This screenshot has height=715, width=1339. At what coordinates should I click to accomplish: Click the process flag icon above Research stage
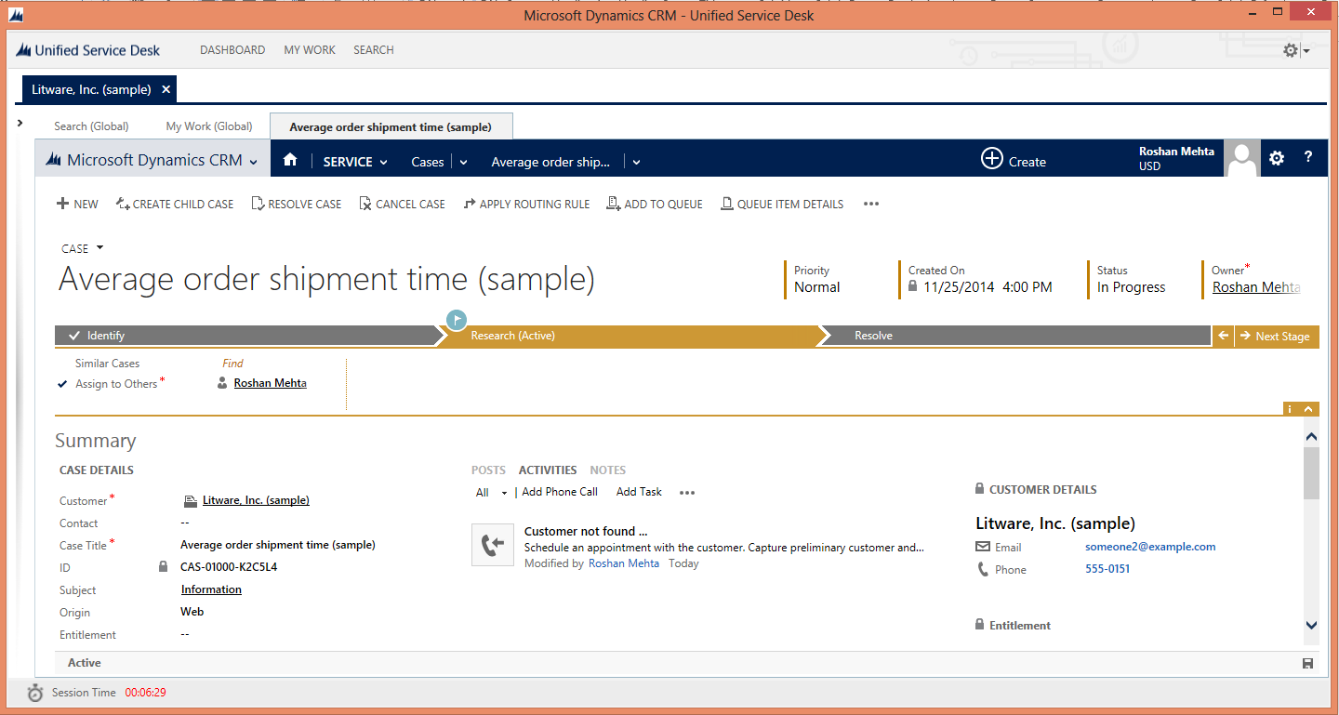pyautogui.click(x=456, y=320)
